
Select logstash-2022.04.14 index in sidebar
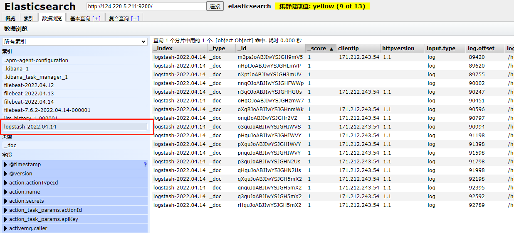[x=75, y=126]
